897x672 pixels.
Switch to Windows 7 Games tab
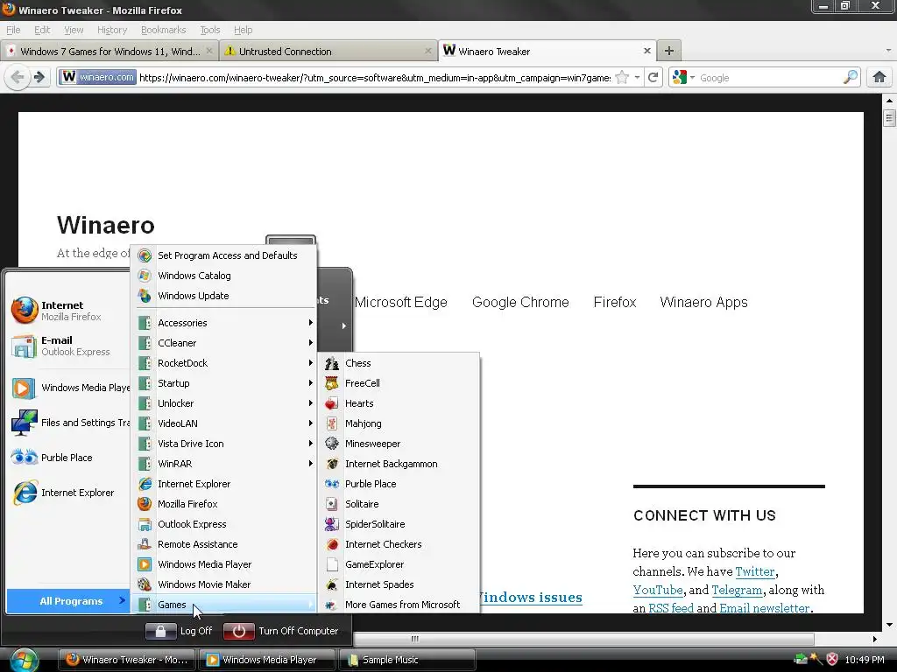[109, 52]
